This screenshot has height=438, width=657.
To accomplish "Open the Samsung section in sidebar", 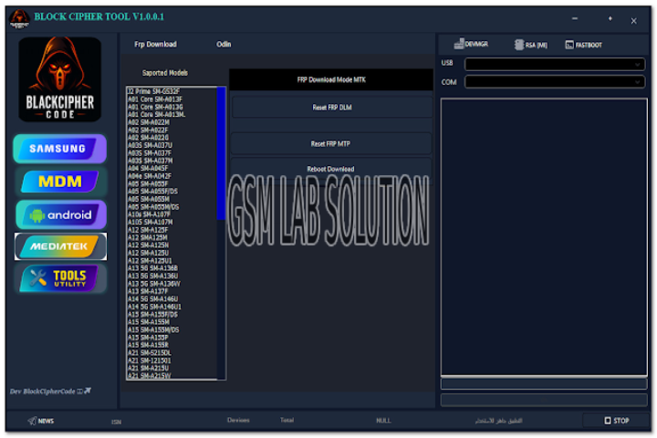I will [x=60, y=149].
